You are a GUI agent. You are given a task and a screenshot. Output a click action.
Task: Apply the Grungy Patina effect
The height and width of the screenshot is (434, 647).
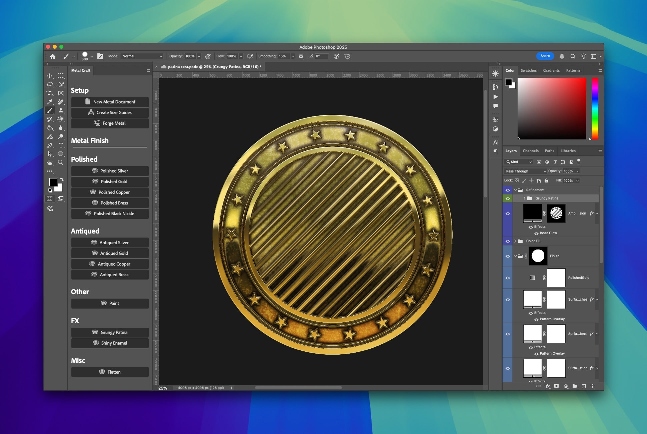point(110,332)
